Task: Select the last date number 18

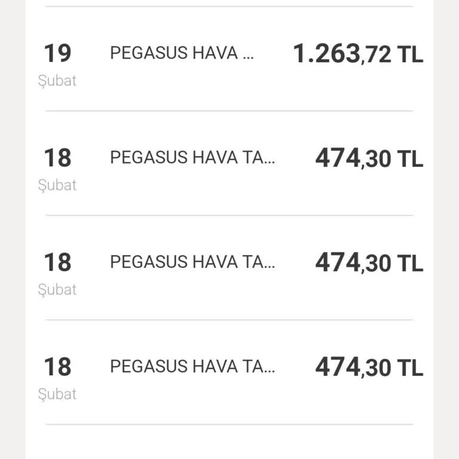Action: click(57, 367)
